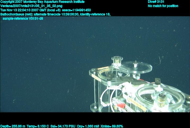
Task: Click the Xmiss 89.60% readout
Action: [x=112, y=126]
